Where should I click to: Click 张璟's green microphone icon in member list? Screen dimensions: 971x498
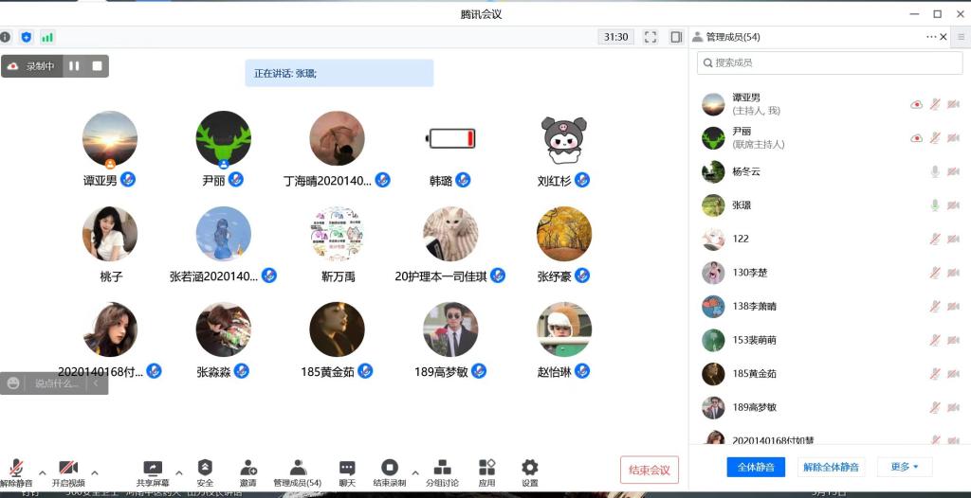coord(934,205)
